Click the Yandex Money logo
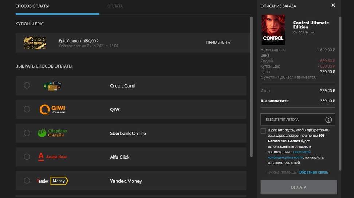 [x=52, y=181]
